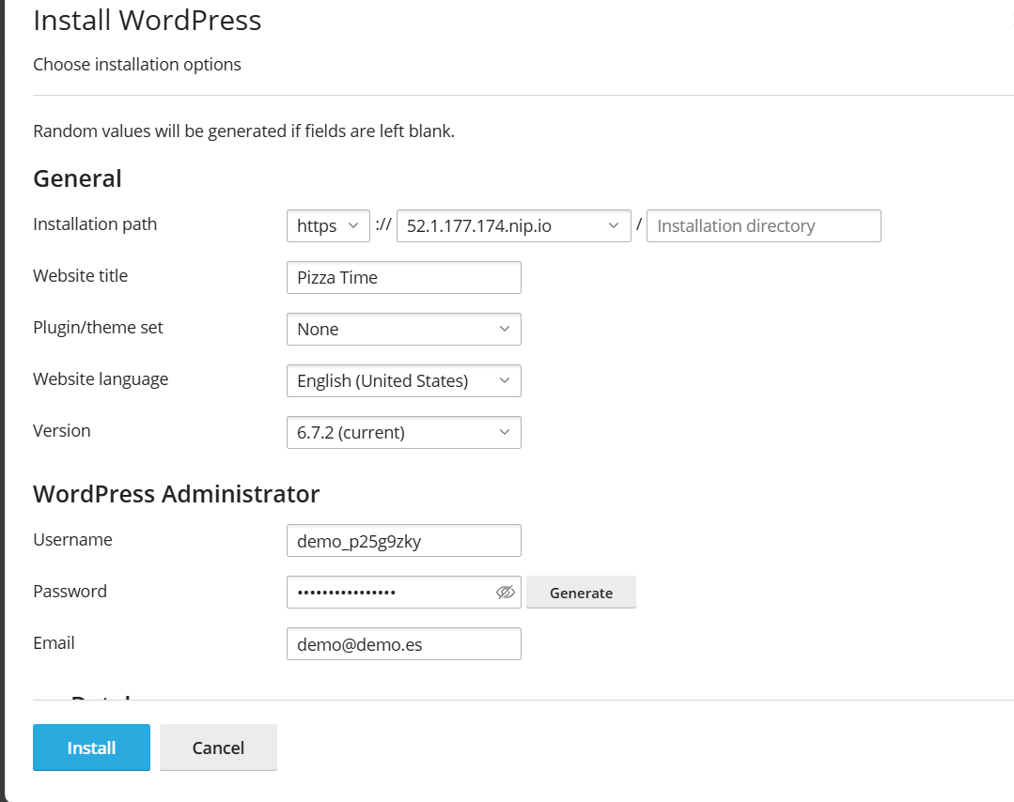The image size is (1014, 802).
Task: Click the 'General' section heading
Action: coord(77,178)
